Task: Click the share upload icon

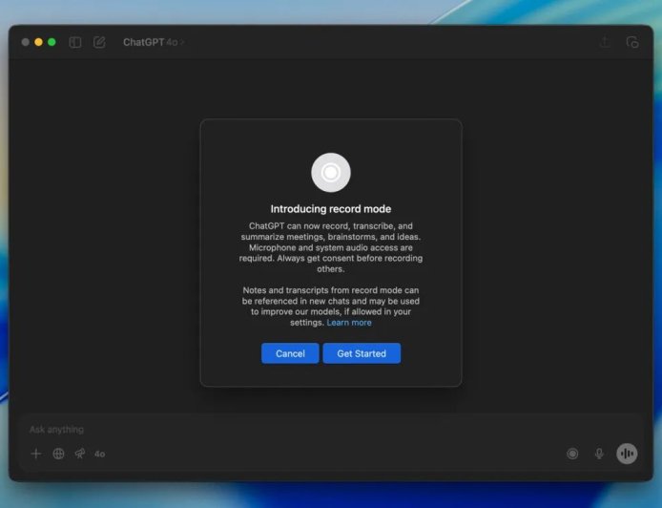Action: point(604,42)
